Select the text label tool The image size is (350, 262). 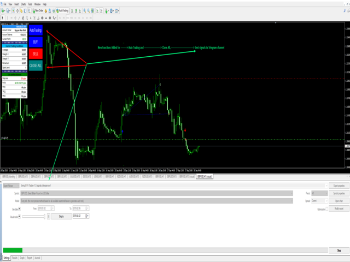tap(34, 18)
